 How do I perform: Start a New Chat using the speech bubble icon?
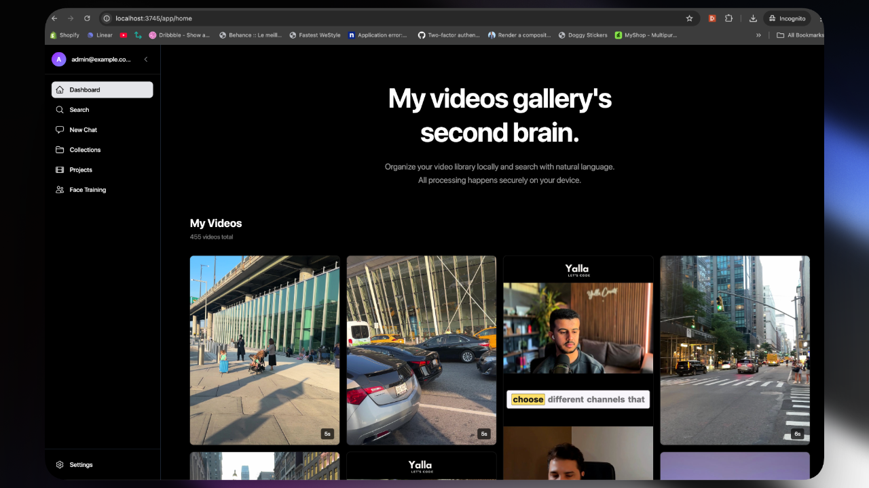point(60,129)
